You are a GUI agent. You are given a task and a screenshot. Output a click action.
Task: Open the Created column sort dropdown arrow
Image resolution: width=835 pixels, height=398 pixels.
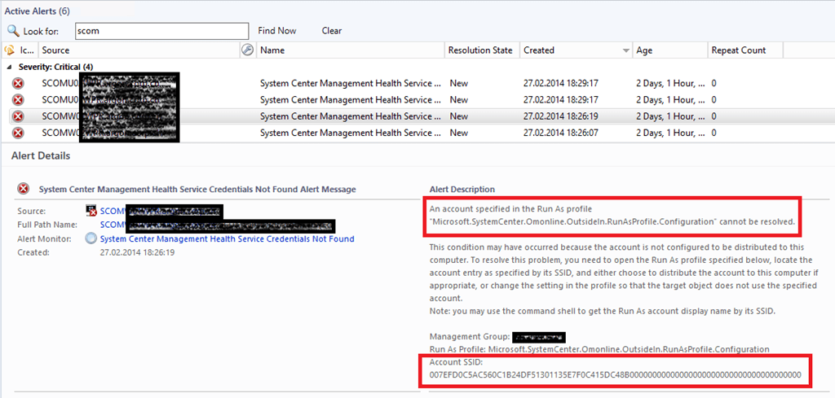[626, 51]
